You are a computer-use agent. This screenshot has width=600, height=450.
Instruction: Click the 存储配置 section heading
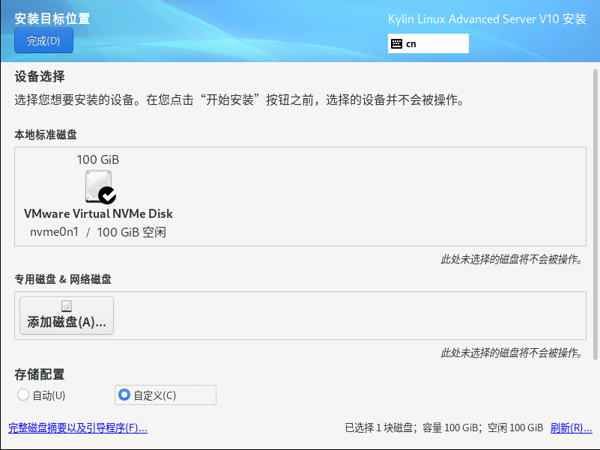[x=40, y=374]
